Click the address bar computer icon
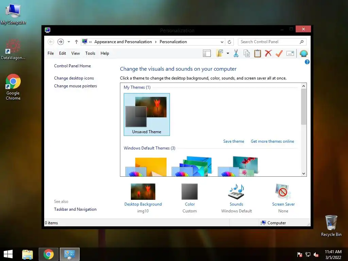The height and width of the screenshot is (261, 348). [x=85, y=41]
